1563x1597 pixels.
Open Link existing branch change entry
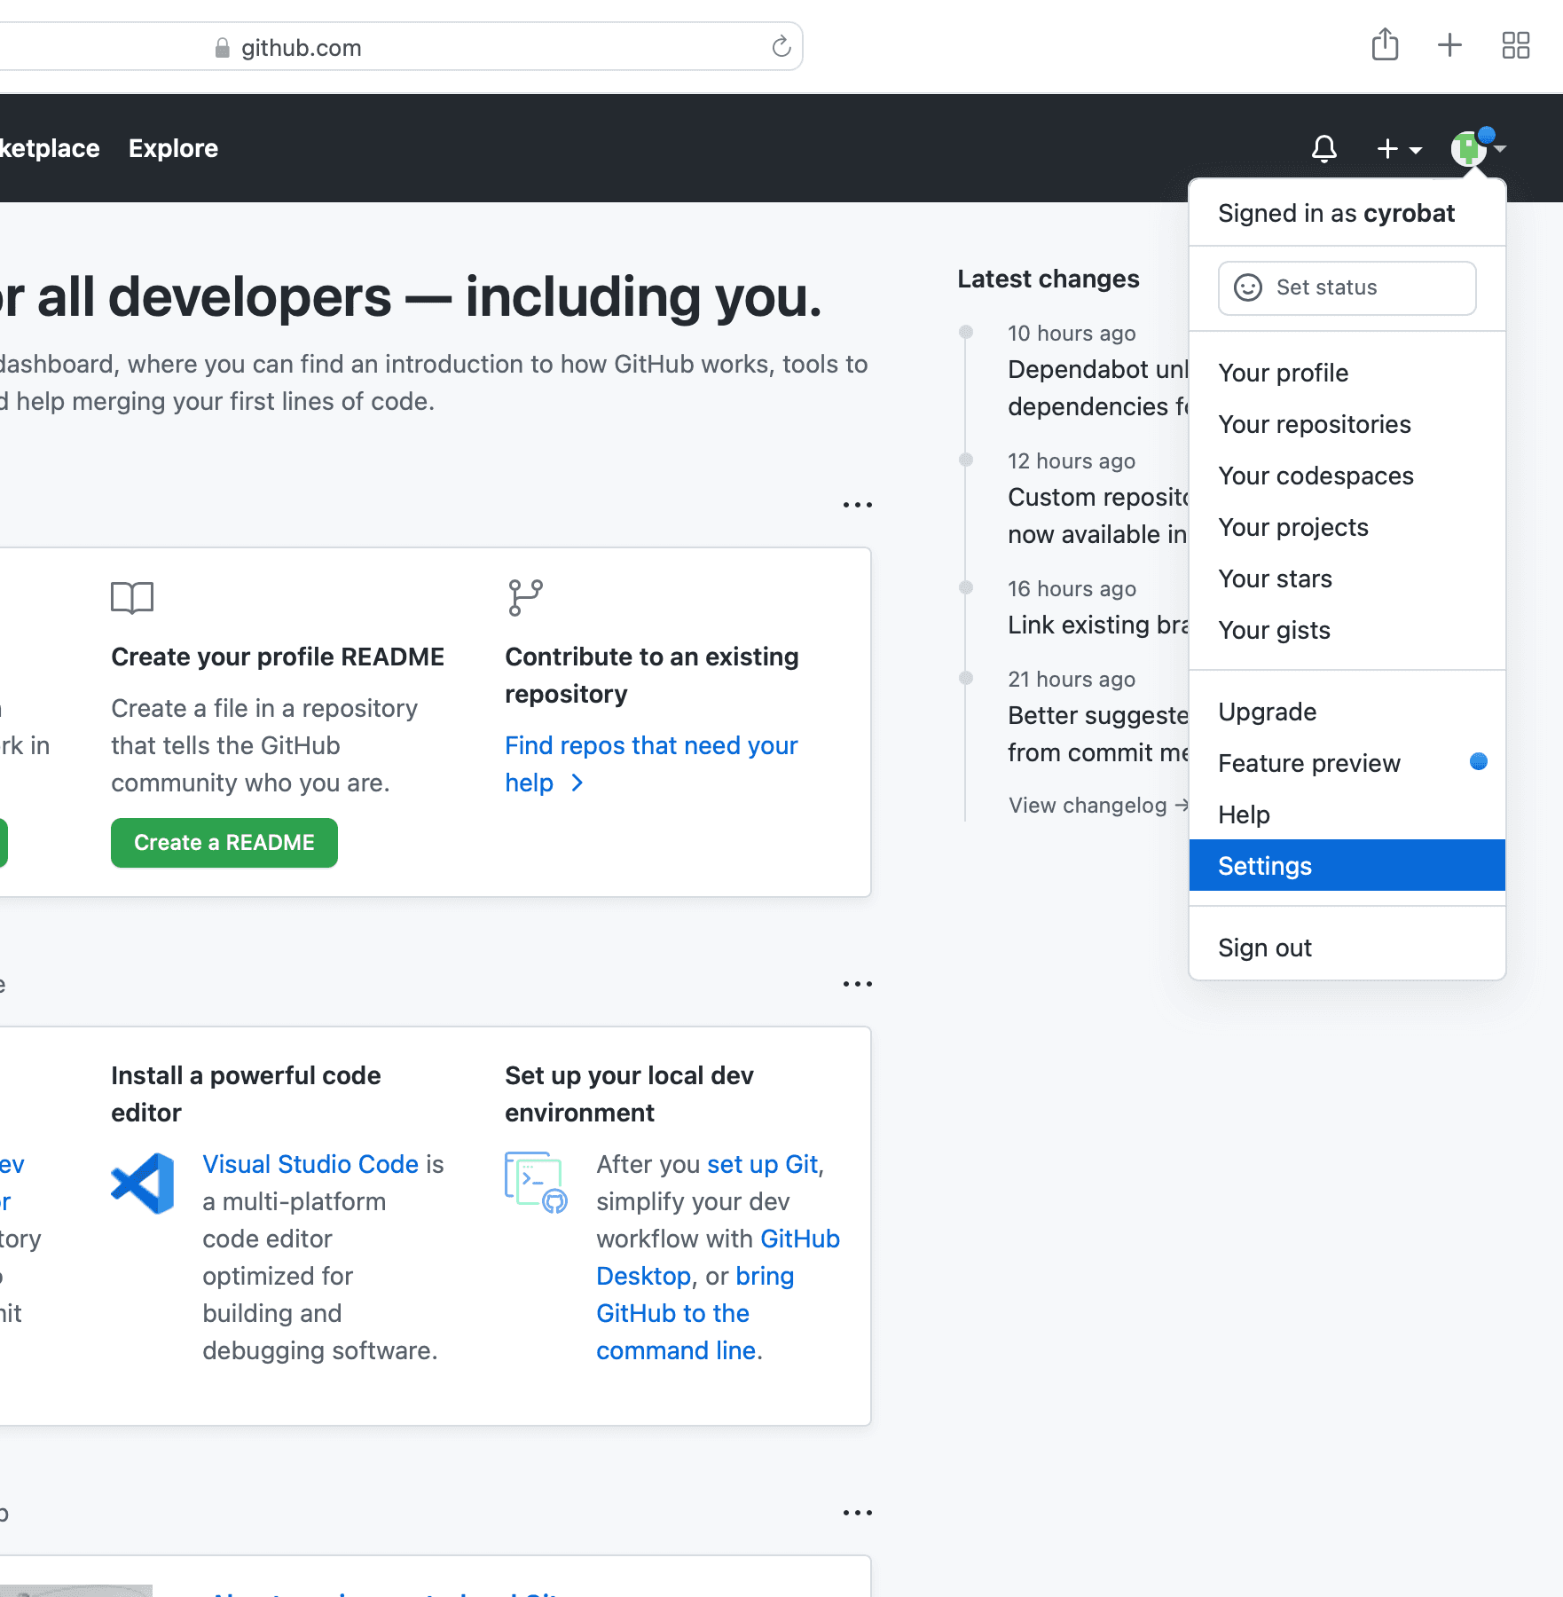click(1098, 625)
